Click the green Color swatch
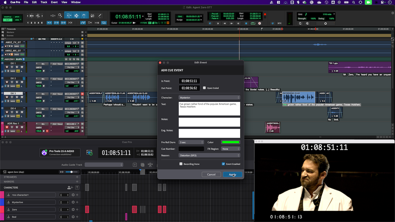Viewport: 395px width, 222px height. tap(230, 142)
